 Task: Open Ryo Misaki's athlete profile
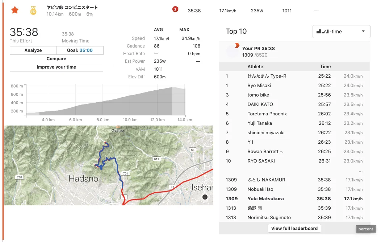click(x=259, y=86)
